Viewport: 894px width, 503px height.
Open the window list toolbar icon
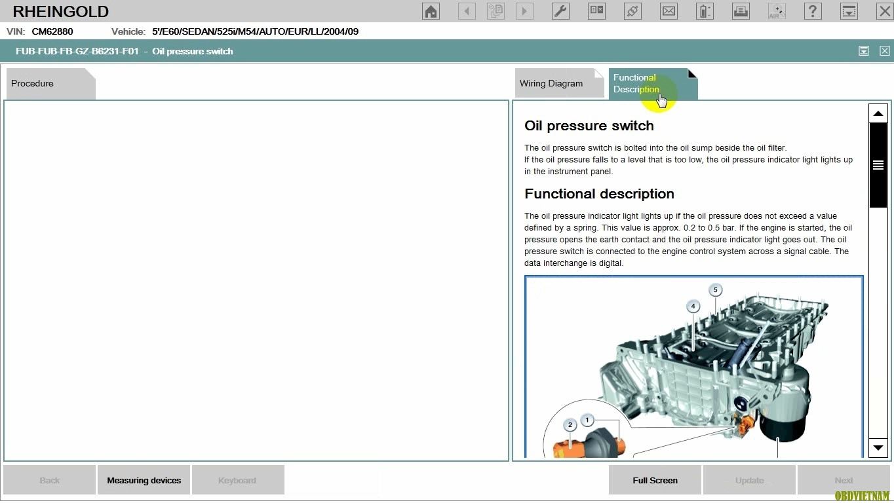[x=596, y=11]
